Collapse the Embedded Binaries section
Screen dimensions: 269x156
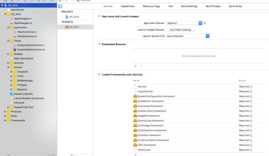click(x=99, y=44)
